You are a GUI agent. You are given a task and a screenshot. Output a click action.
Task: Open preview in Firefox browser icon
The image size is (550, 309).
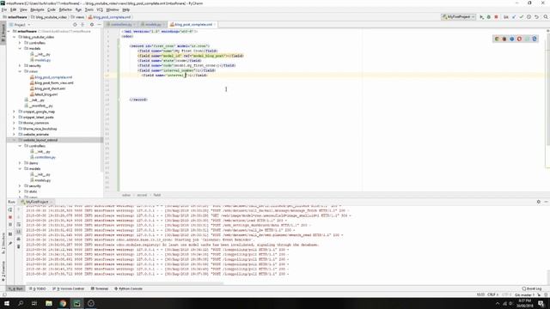[x=504, y=39]
